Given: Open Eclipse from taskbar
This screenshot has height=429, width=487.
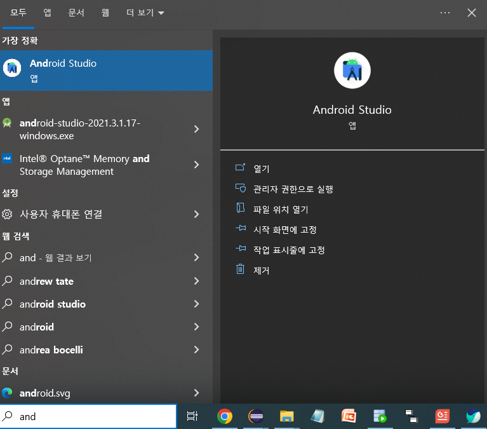Looking at the screenshot, I should point(256,416).
